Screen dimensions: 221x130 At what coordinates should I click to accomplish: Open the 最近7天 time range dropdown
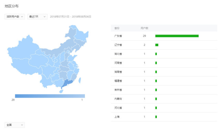37,17
